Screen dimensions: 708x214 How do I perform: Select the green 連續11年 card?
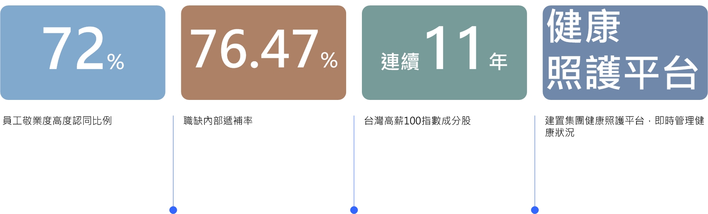tap(444, 52)
